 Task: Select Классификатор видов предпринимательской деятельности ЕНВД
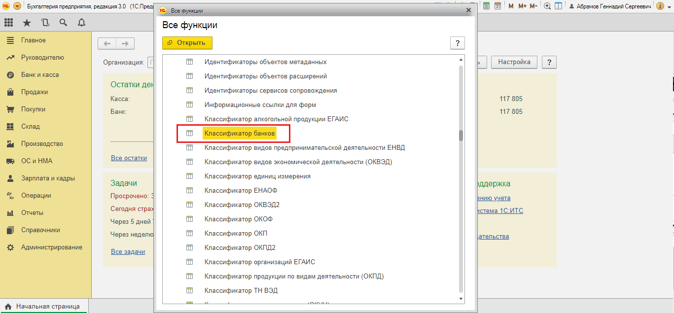305,148
